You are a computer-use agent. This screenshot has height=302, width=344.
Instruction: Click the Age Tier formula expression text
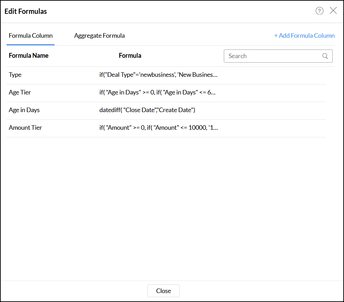157,92
